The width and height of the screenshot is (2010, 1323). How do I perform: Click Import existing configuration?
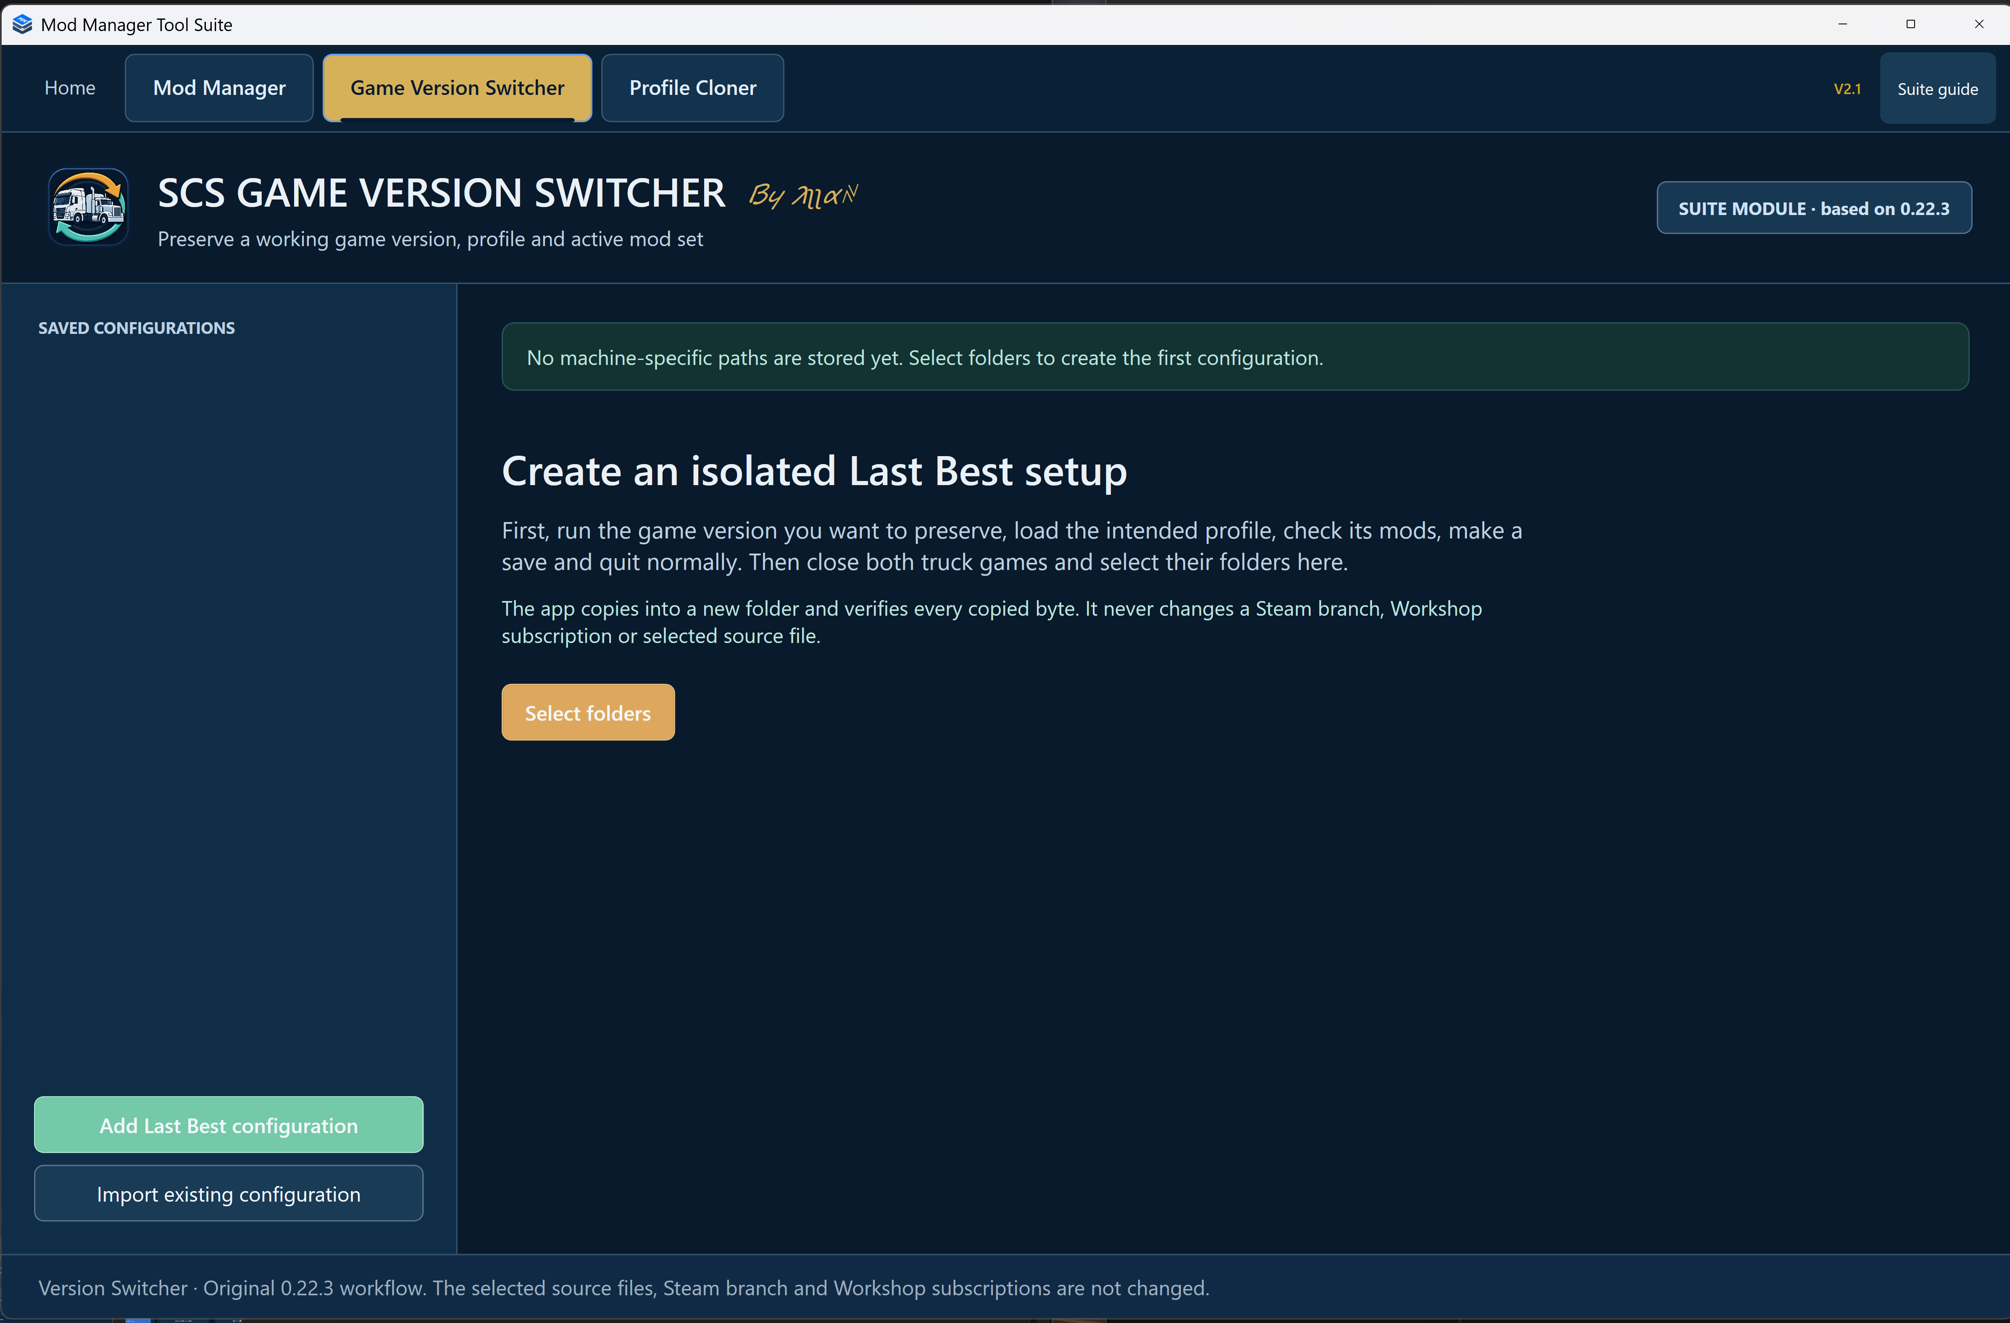[x=229, y=1193]
